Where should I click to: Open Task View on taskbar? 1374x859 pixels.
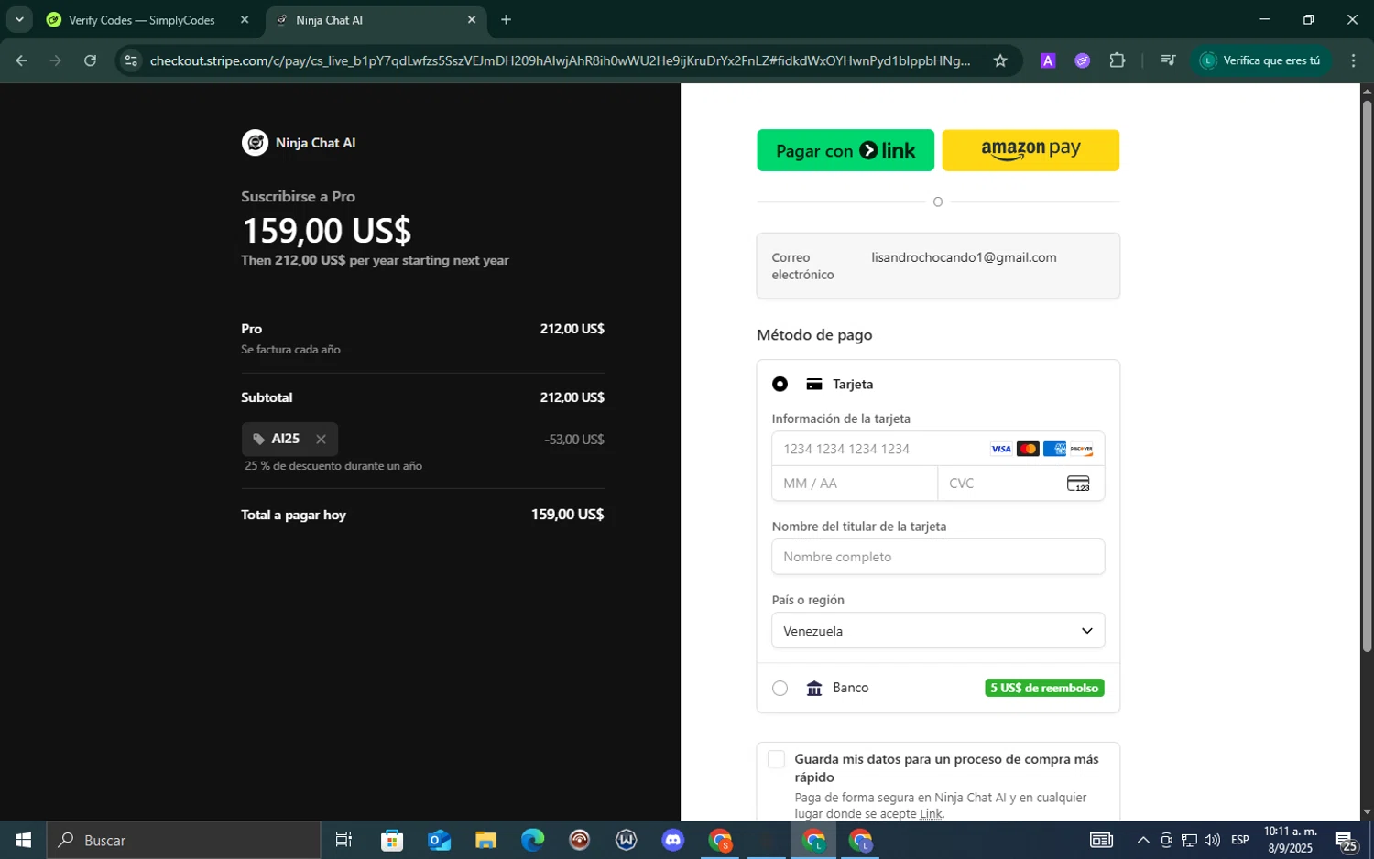[344, 840]
